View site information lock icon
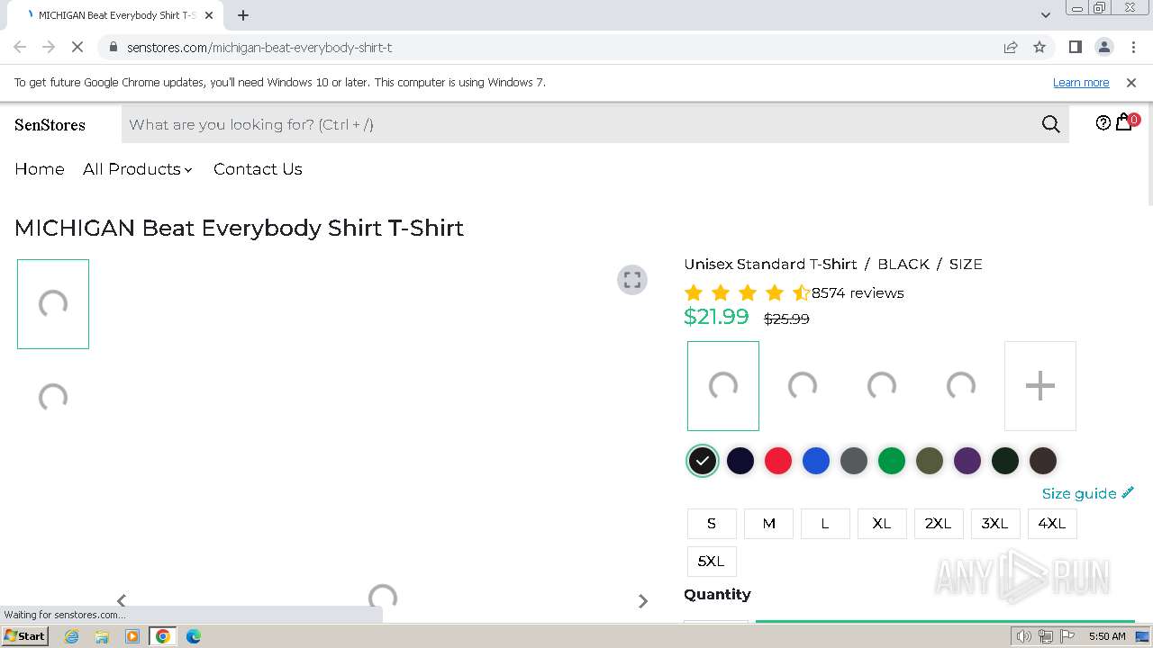This screenshot has height=648, width=1153. point(113,47)
